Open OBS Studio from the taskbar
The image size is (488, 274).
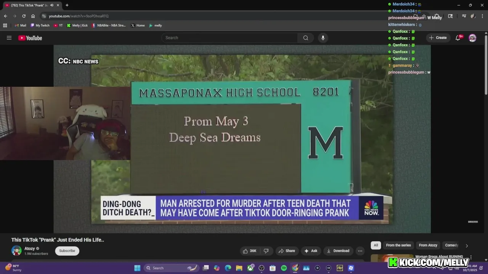tap(262, 268)
